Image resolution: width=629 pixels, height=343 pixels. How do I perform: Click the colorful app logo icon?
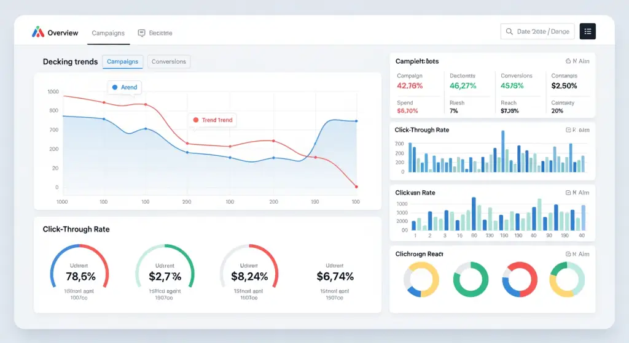38,32
